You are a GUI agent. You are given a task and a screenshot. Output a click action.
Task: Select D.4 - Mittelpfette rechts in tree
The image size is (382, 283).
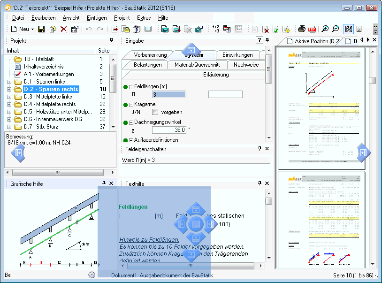click(50, 104)
